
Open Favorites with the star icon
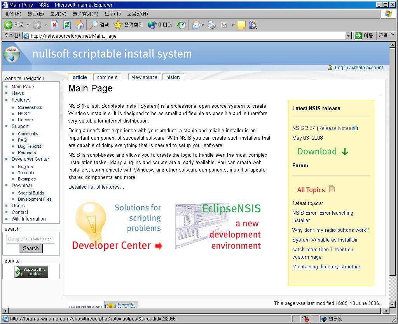pyautogui.click(x=118, y=25)
